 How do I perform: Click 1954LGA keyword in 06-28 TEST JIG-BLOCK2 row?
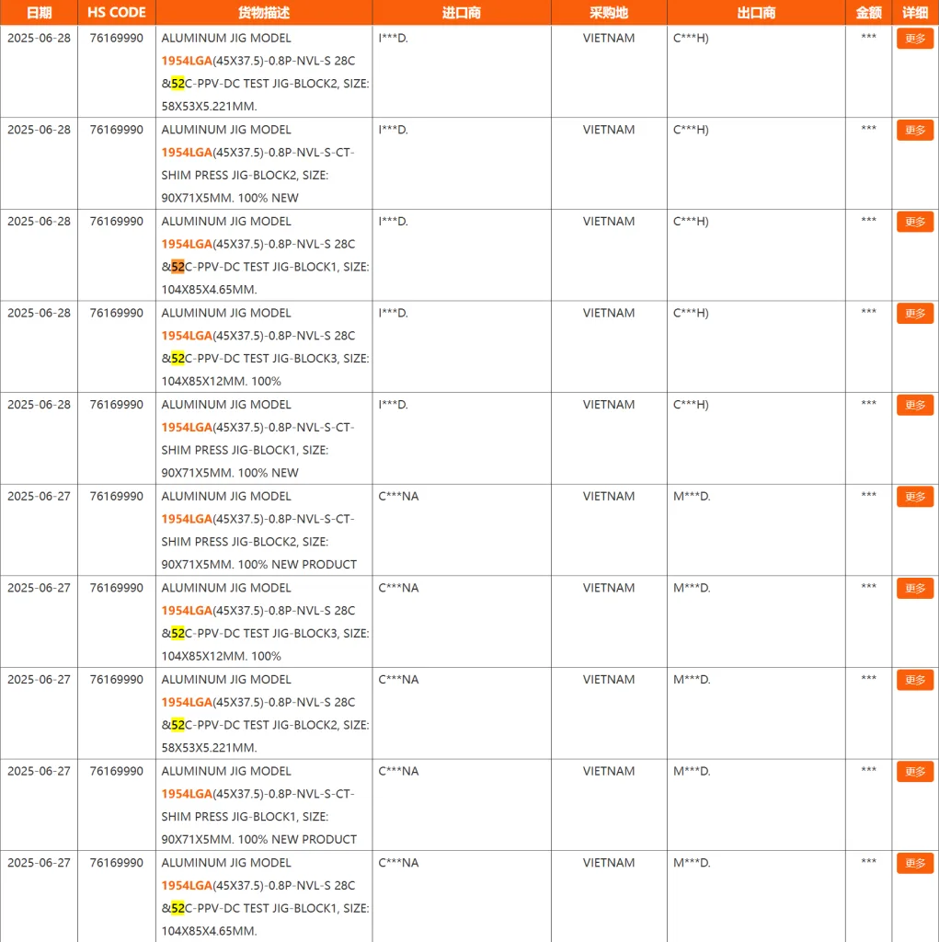pos(187,61)
